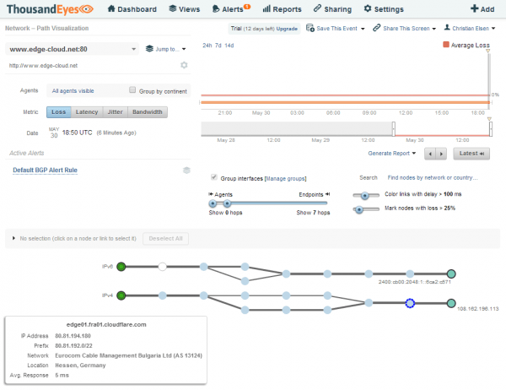Toggle the Group interfaces checkbox
Image resolution: width=506 pixels, height=390 pixels.
[213, 177]
